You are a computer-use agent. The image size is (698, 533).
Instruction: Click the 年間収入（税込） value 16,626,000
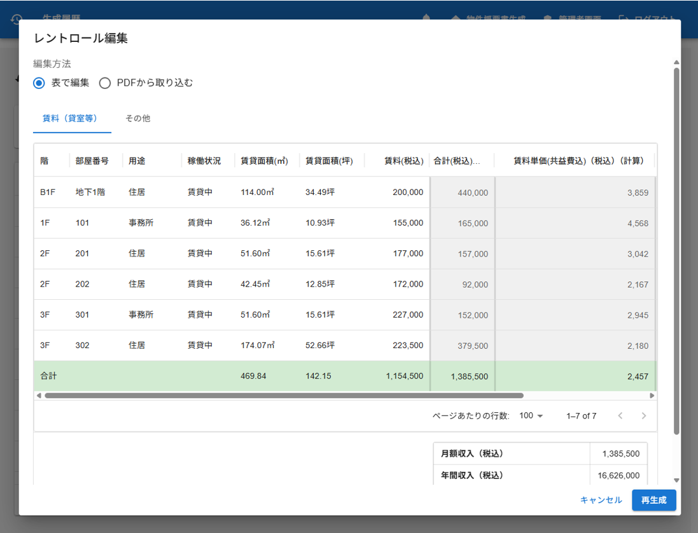tap(618, 476)
